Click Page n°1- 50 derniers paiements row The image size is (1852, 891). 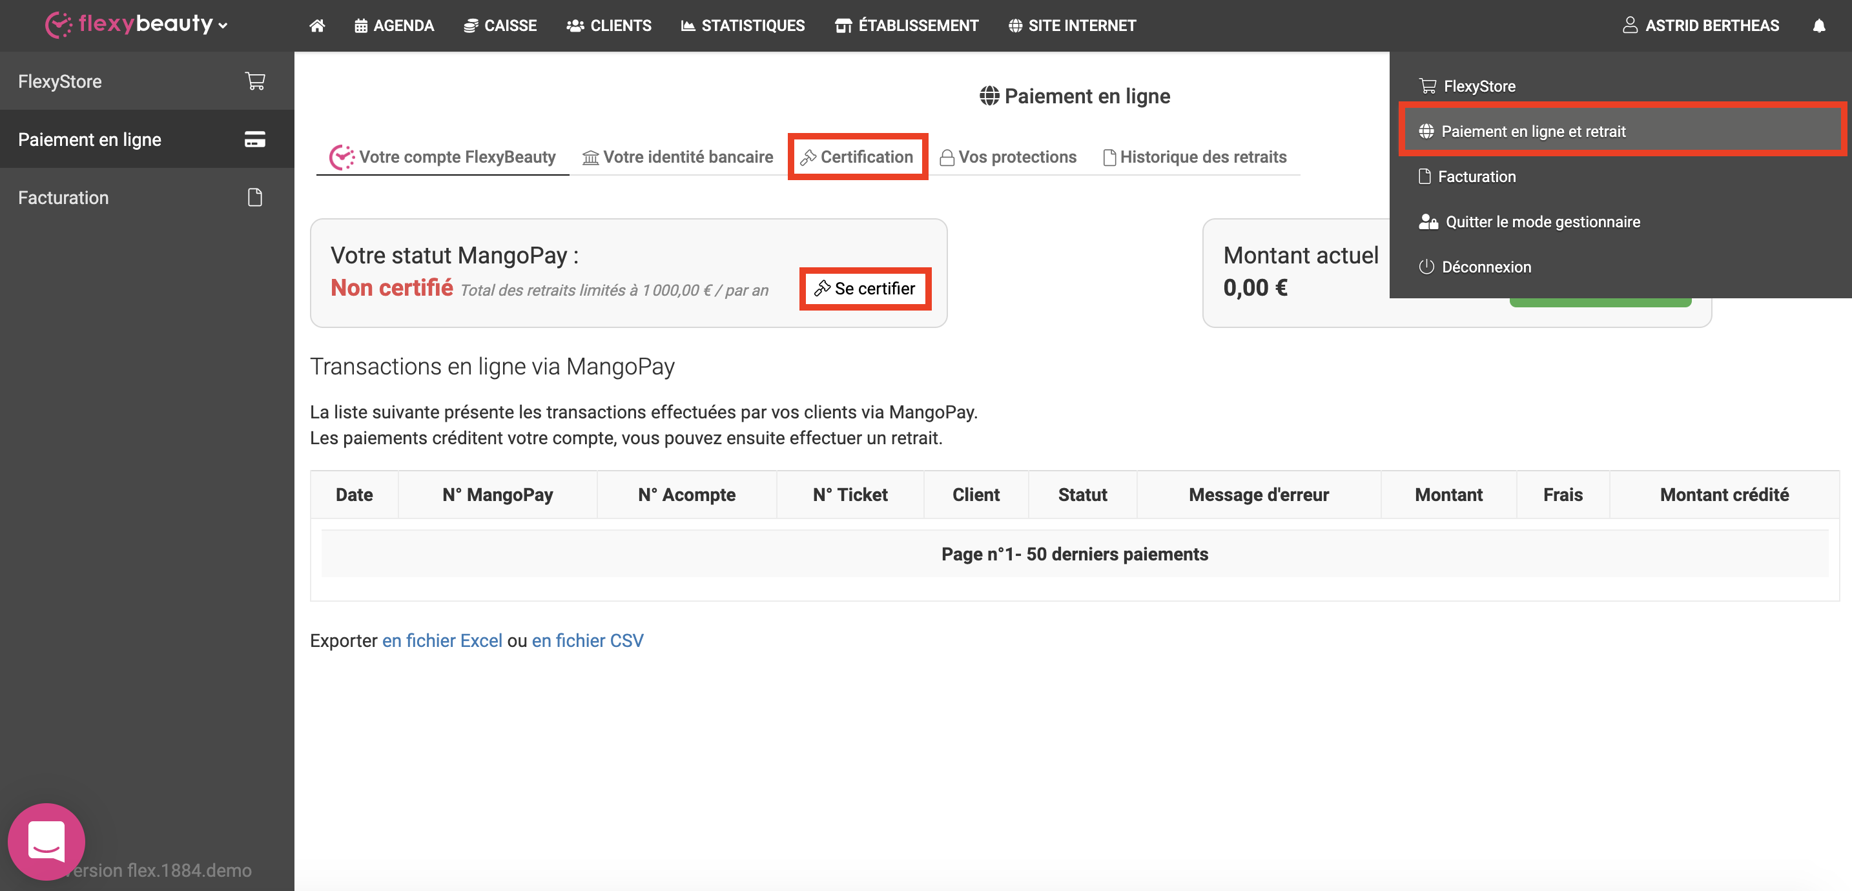tap(1075, 554)
